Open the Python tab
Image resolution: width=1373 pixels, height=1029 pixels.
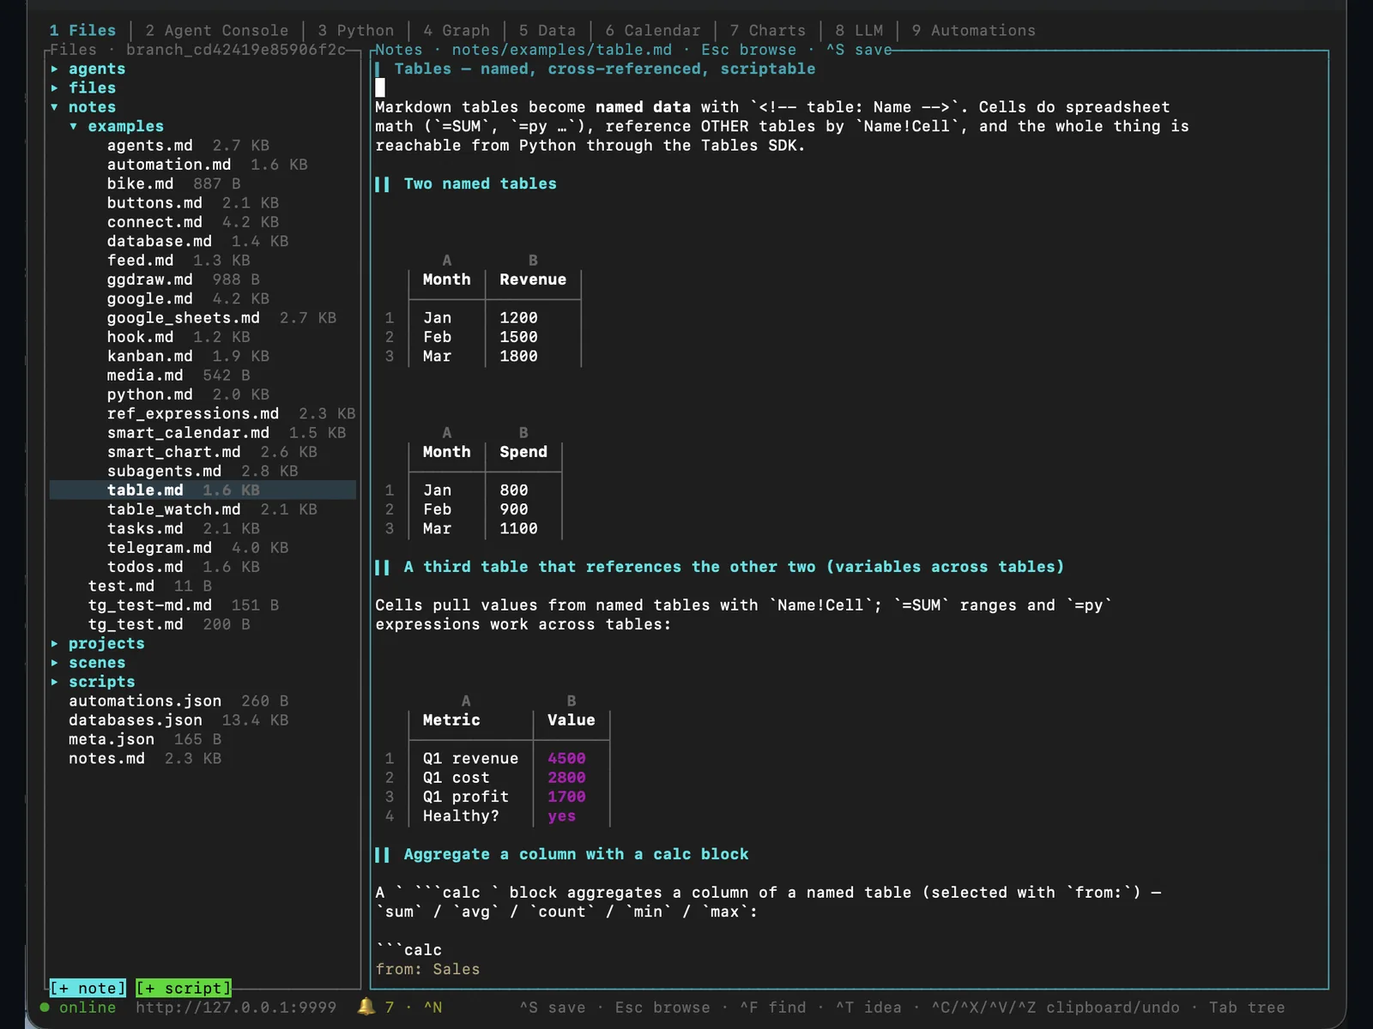tap(355, 30)
